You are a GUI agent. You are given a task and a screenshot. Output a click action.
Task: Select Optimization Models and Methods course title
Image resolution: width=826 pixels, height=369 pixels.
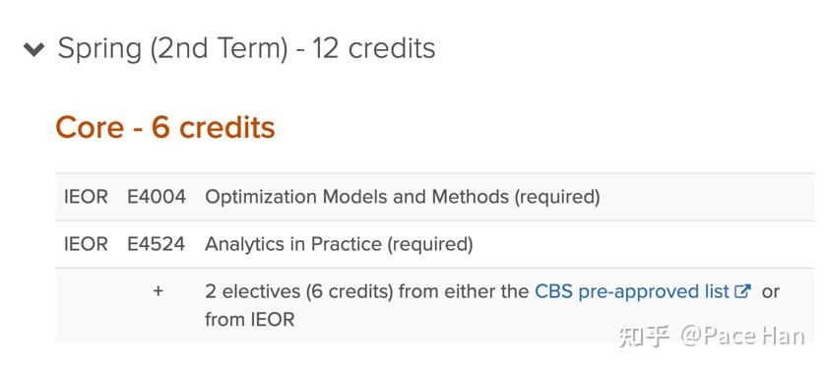356,197
